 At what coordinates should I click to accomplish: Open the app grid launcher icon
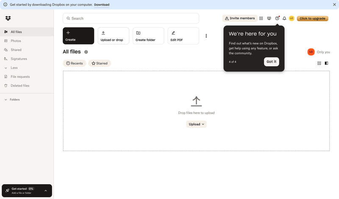tap(261, 18)
